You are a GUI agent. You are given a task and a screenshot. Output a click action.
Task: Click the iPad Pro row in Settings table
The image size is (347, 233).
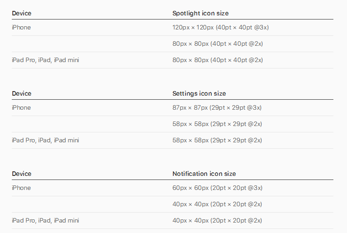tap(45, 141)
